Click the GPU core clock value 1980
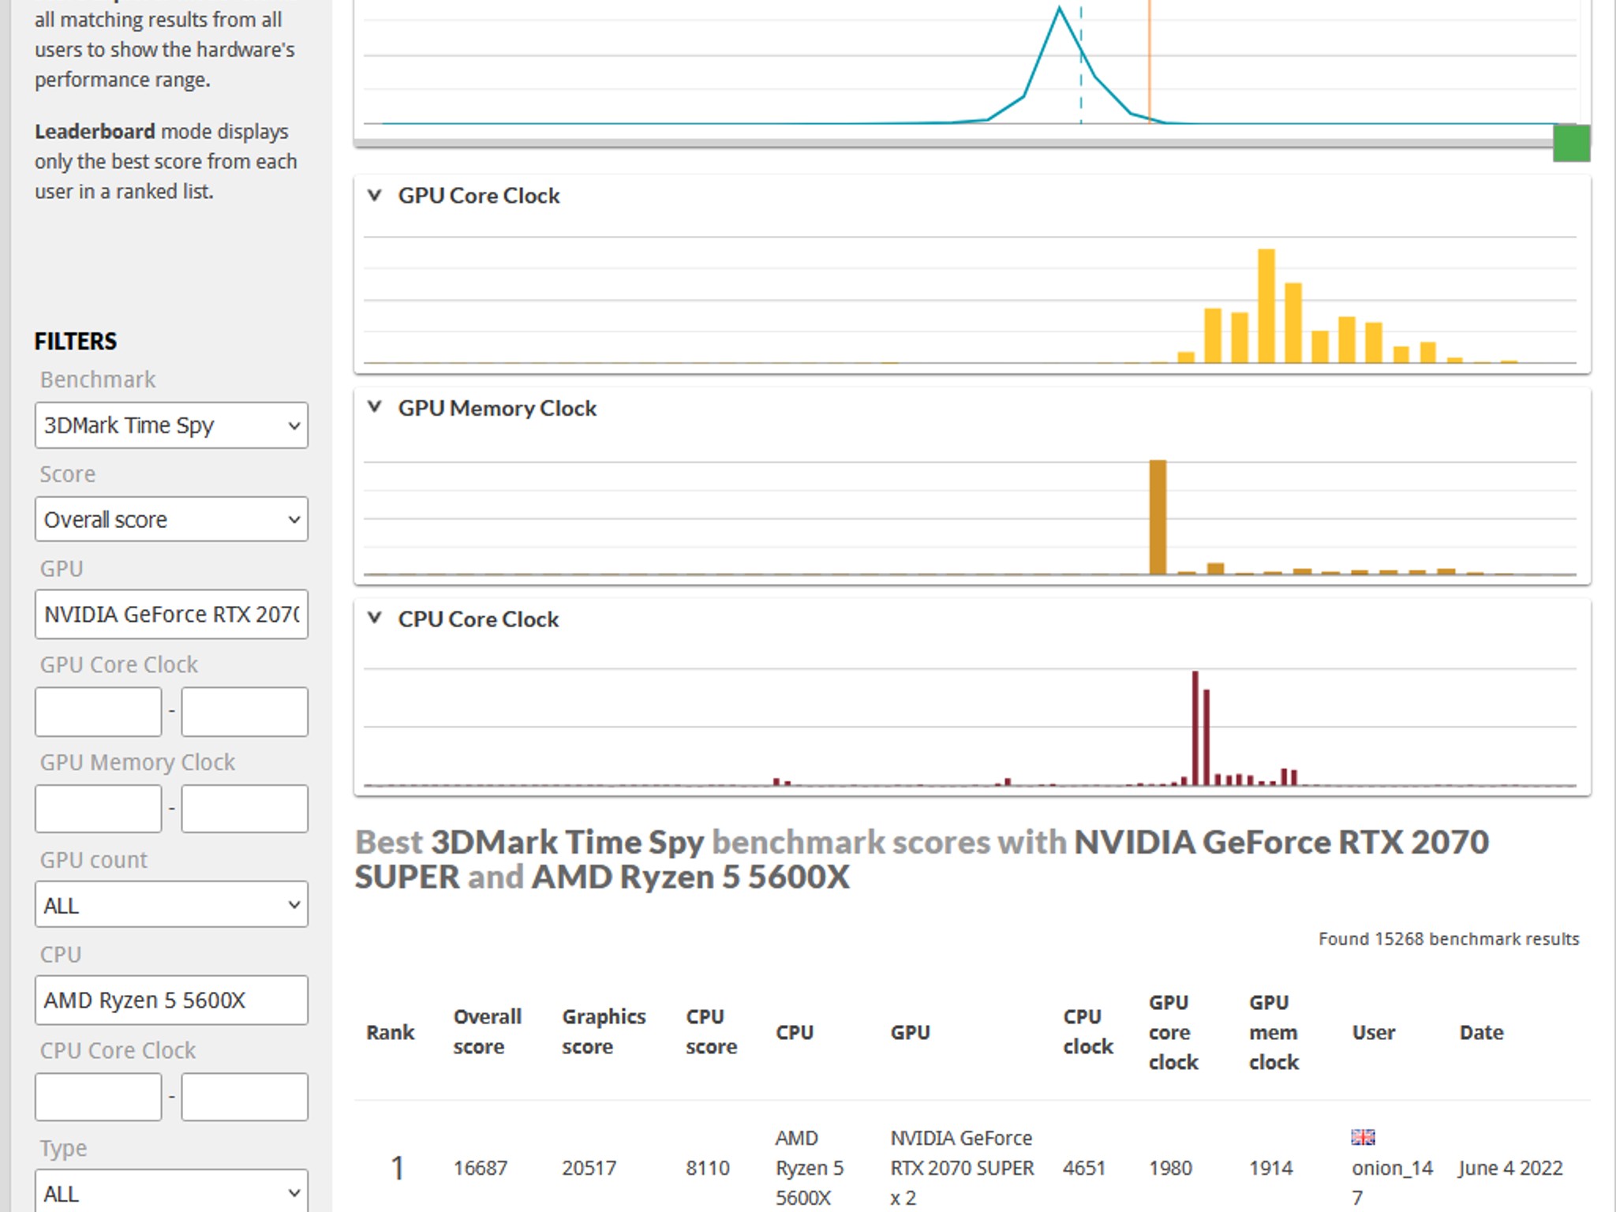This screenshot has width=1616, height=1212. coord(1170,1168)
